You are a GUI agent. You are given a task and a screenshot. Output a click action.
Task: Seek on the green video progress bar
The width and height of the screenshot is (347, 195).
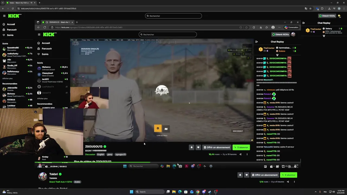(92, 162)
